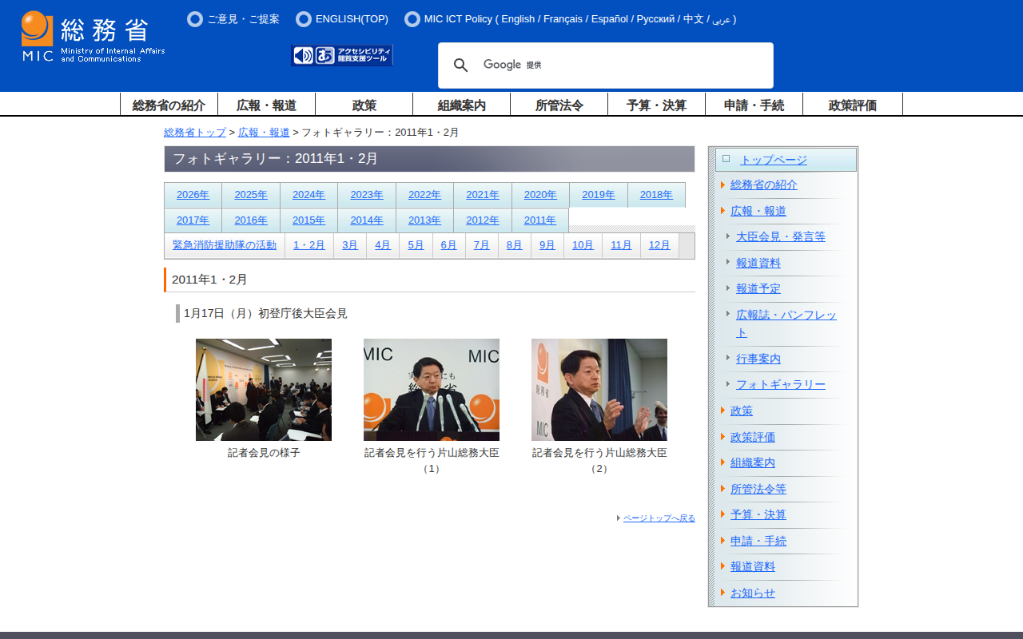
Task: Click the search magnifier icon
Action: tap(461, 65)
